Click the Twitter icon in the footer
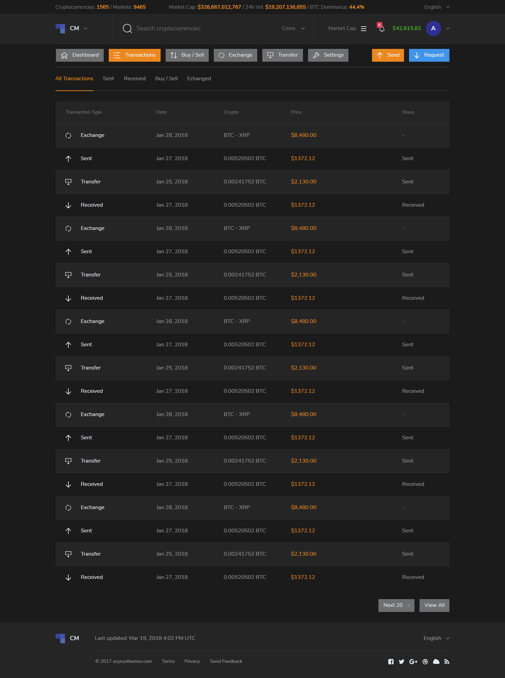The image size is (505, 678). [x=401, y=661]
